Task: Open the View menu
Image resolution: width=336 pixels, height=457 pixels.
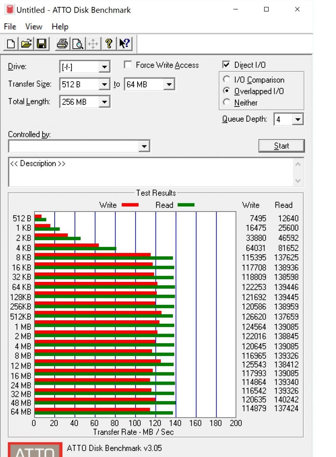Action: [x=33, y=27]
